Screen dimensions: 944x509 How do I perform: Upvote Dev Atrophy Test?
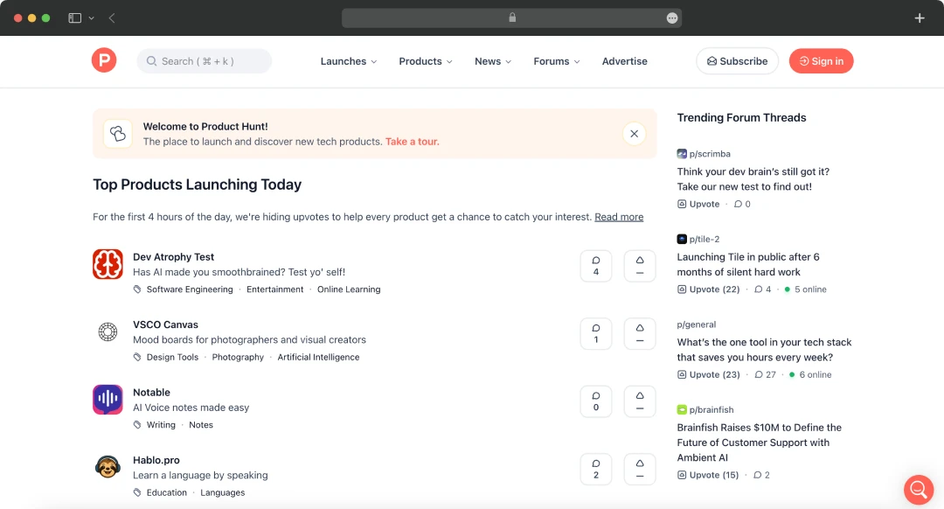click(640, 266)
